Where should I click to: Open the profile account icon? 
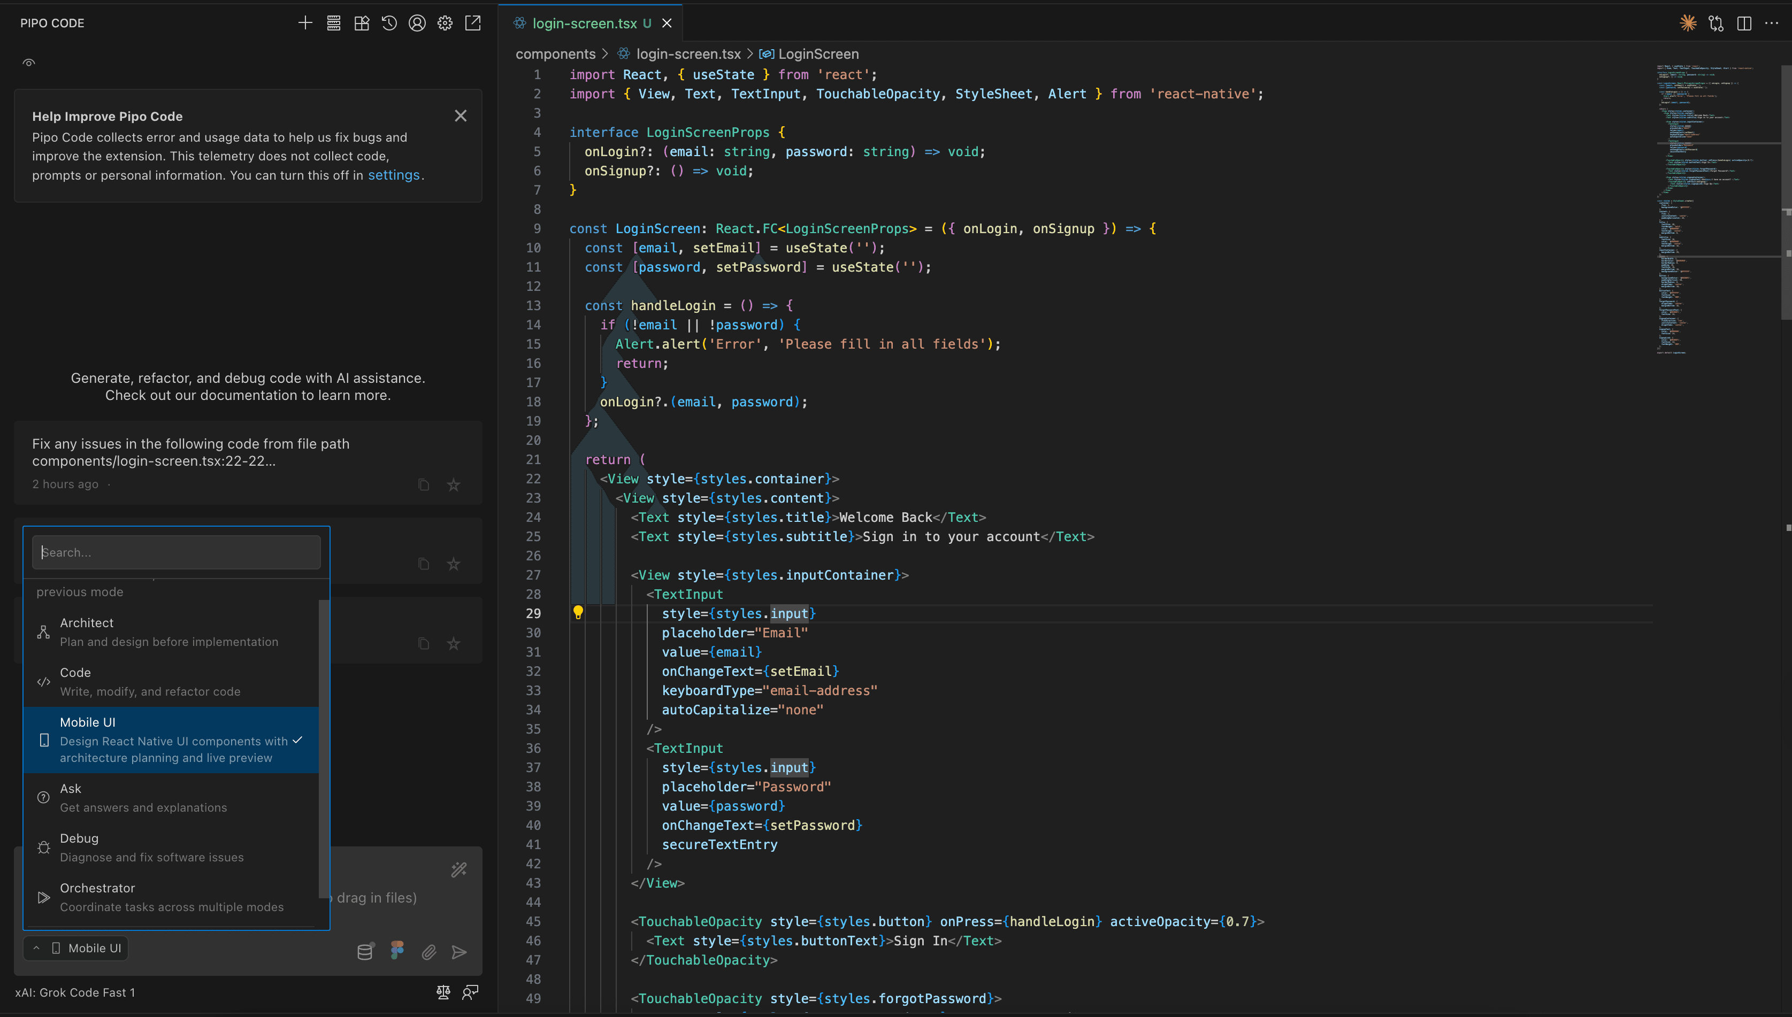tap(417, 23)
